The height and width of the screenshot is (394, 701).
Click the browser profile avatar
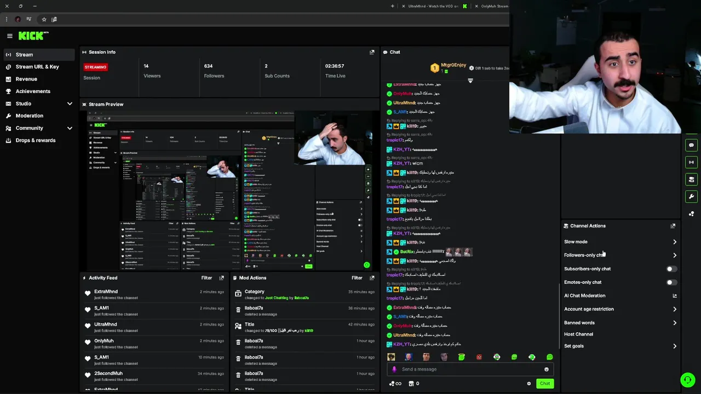coord(18,19)
